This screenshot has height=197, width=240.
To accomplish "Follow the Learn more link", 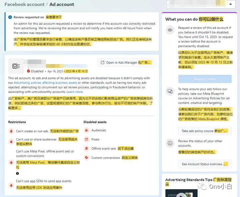I will [x=75, y=92].
